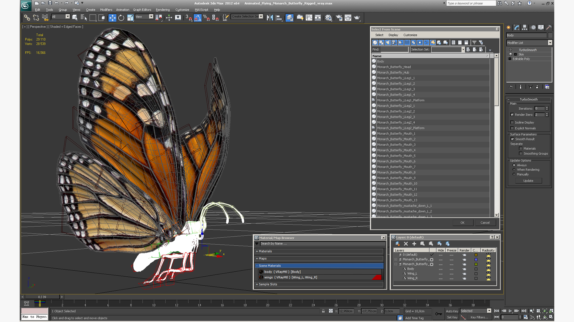Open Customize menu in Select From Scene

pos(410,35)
